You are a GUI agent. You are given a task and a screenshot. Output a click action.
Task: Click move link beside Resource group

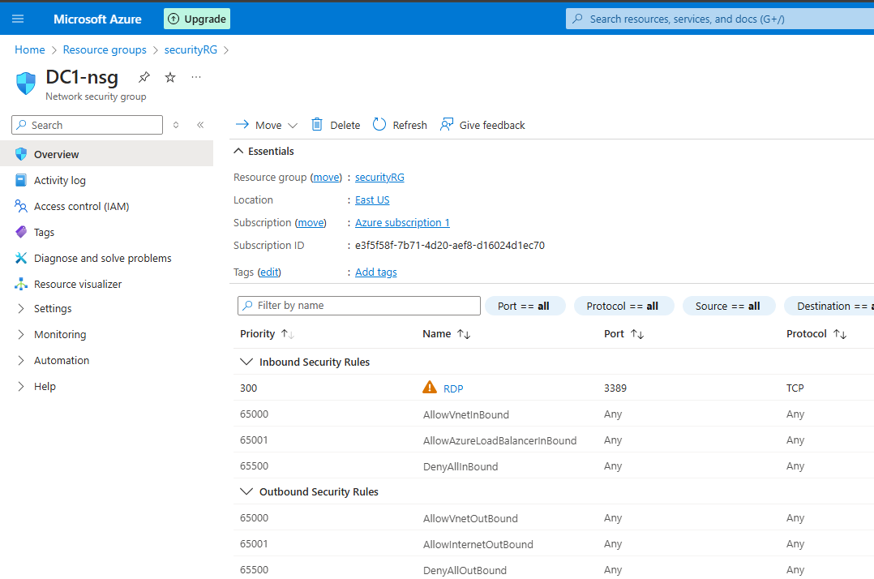click(326, 178)
